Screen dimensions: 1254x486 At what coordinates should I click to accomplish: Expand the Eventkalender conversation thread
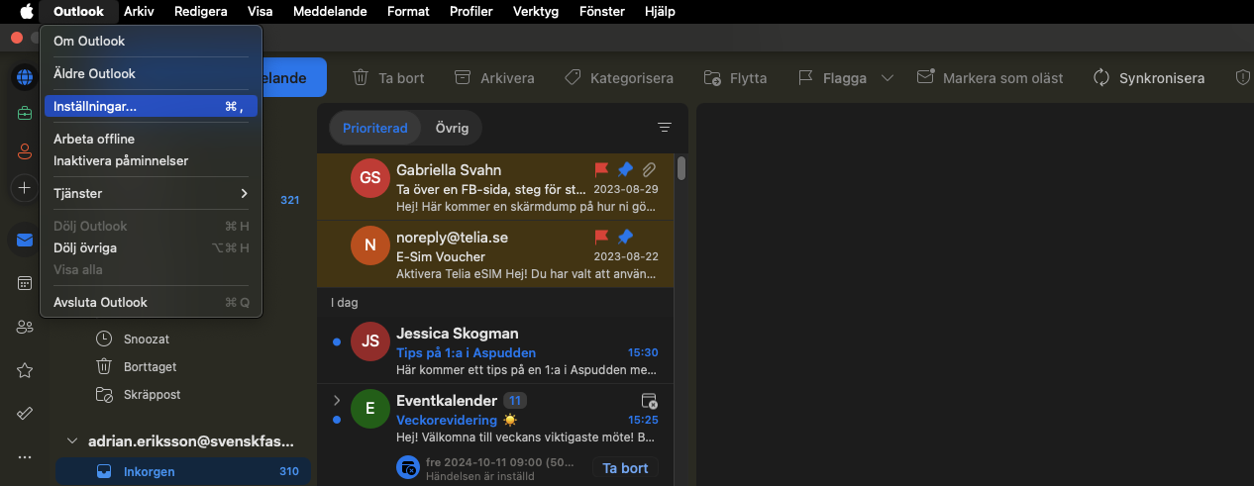(x=337, y=401)
